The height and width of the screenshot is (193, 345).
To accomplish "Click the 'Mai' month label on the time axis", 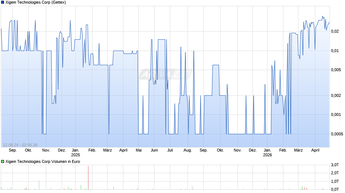I will click(x=139, y=150).
